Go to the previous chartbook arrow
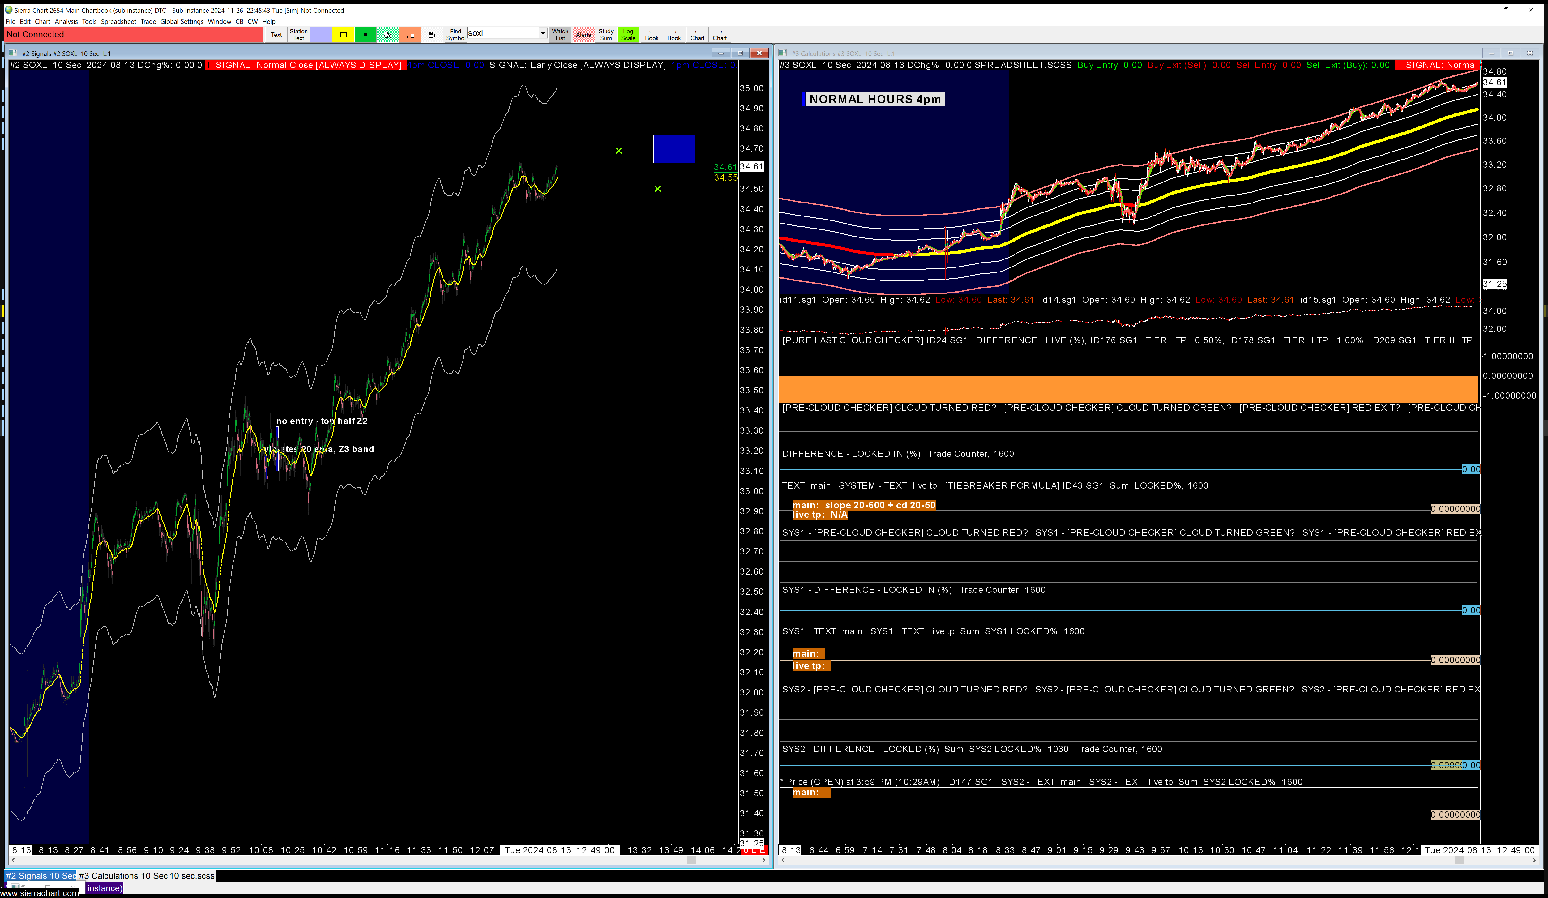Screen dimensions: 1548x898 tap(651, 34)
